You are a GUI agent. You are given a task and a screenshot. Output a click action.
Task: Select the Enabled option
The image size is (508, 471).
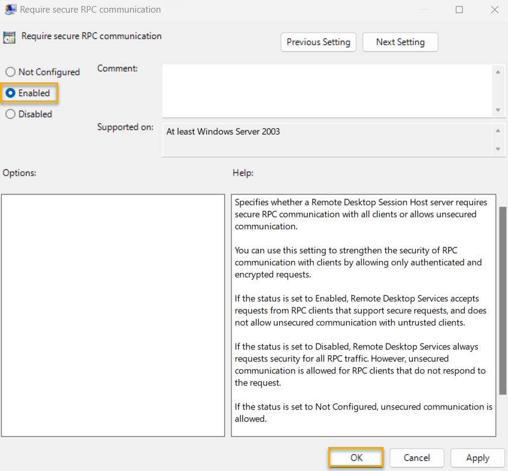(x=10, y=93)
